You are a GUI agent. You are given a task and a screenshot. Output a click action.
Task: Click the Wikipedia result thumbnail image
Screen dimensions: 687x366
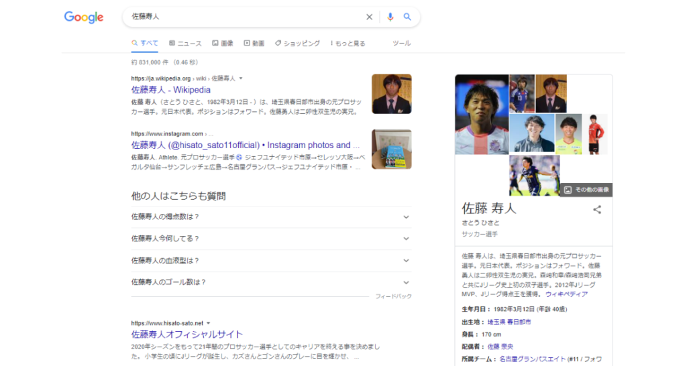pyautogui.click(x=392, y=94)
